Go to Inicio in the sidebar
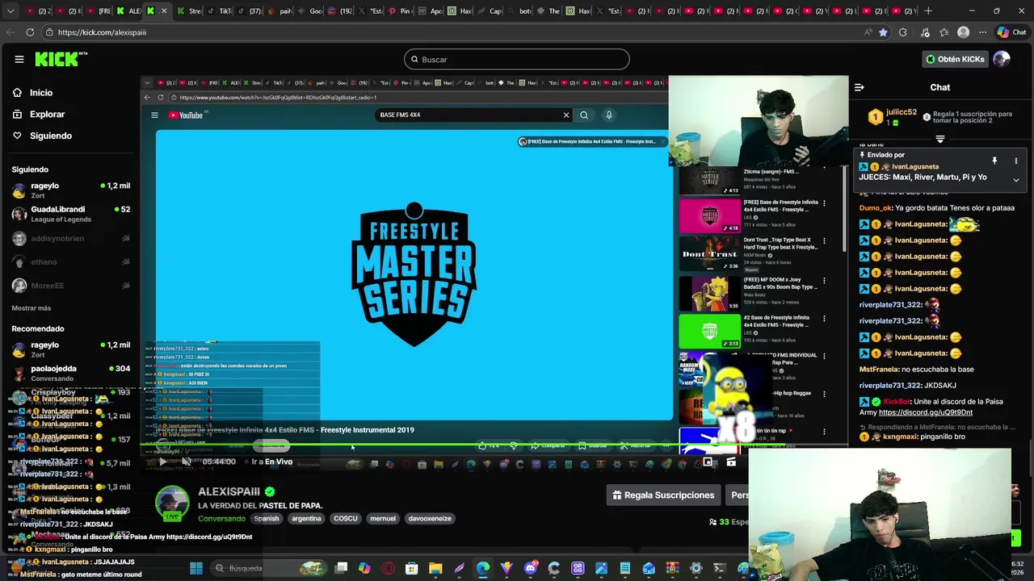Viewport: 1034px width, 581px height. point(41,93)
